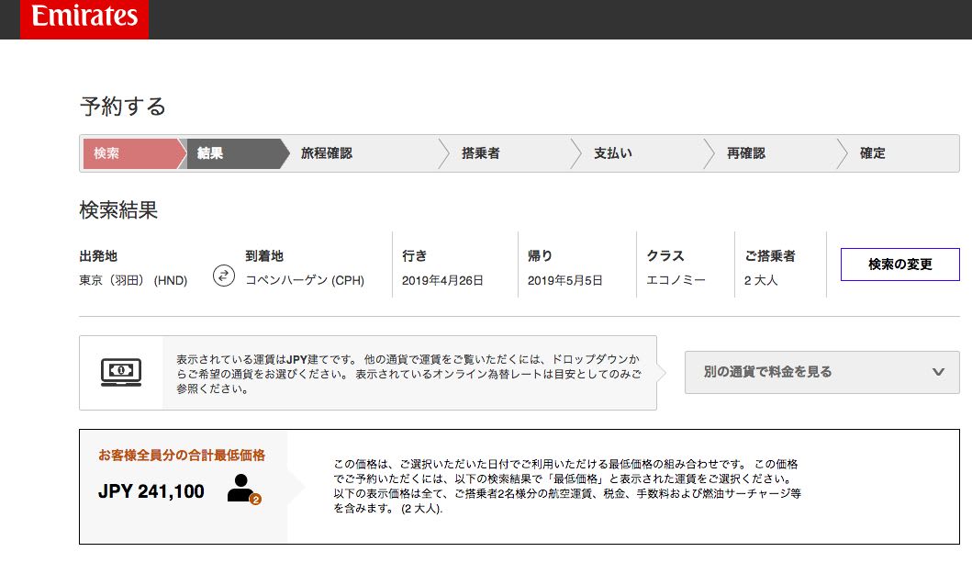
Task: Go back to the 検索 step
Action: coord(133,153)
